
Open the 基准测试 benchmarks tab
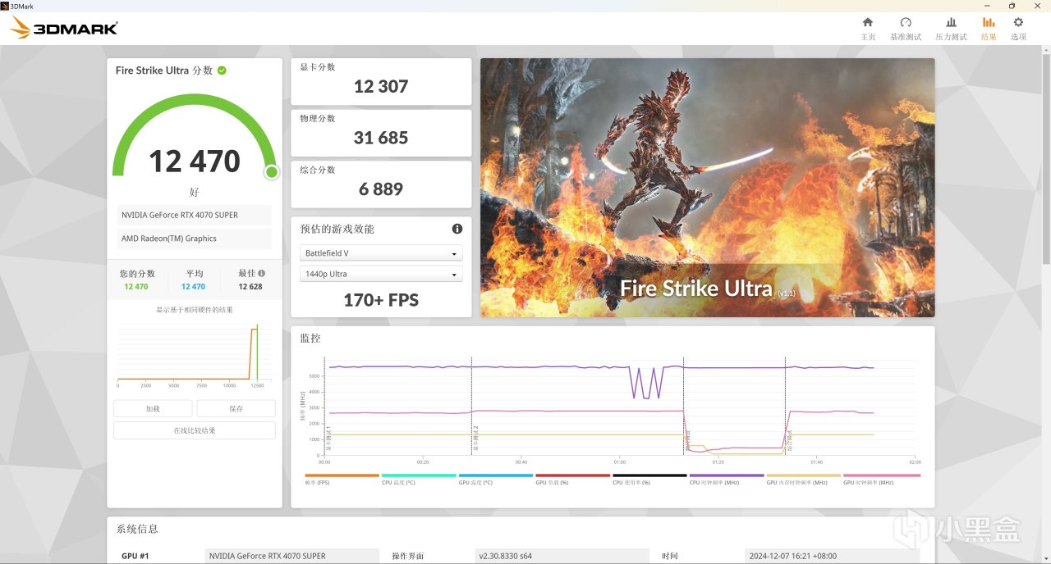[906, 29]
